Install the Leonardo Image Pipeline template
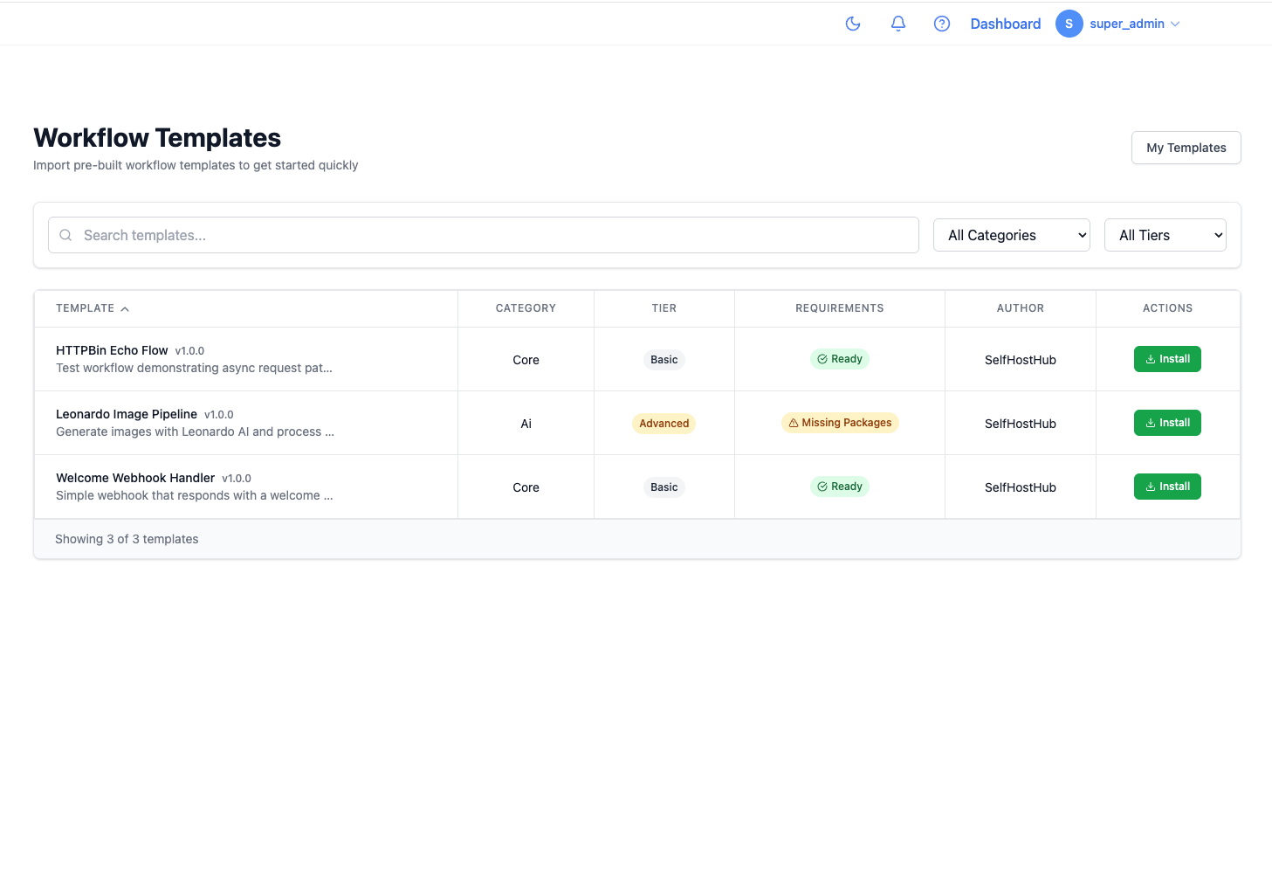This screenshot has width=1272, height=884. (x=1167, y=422)
